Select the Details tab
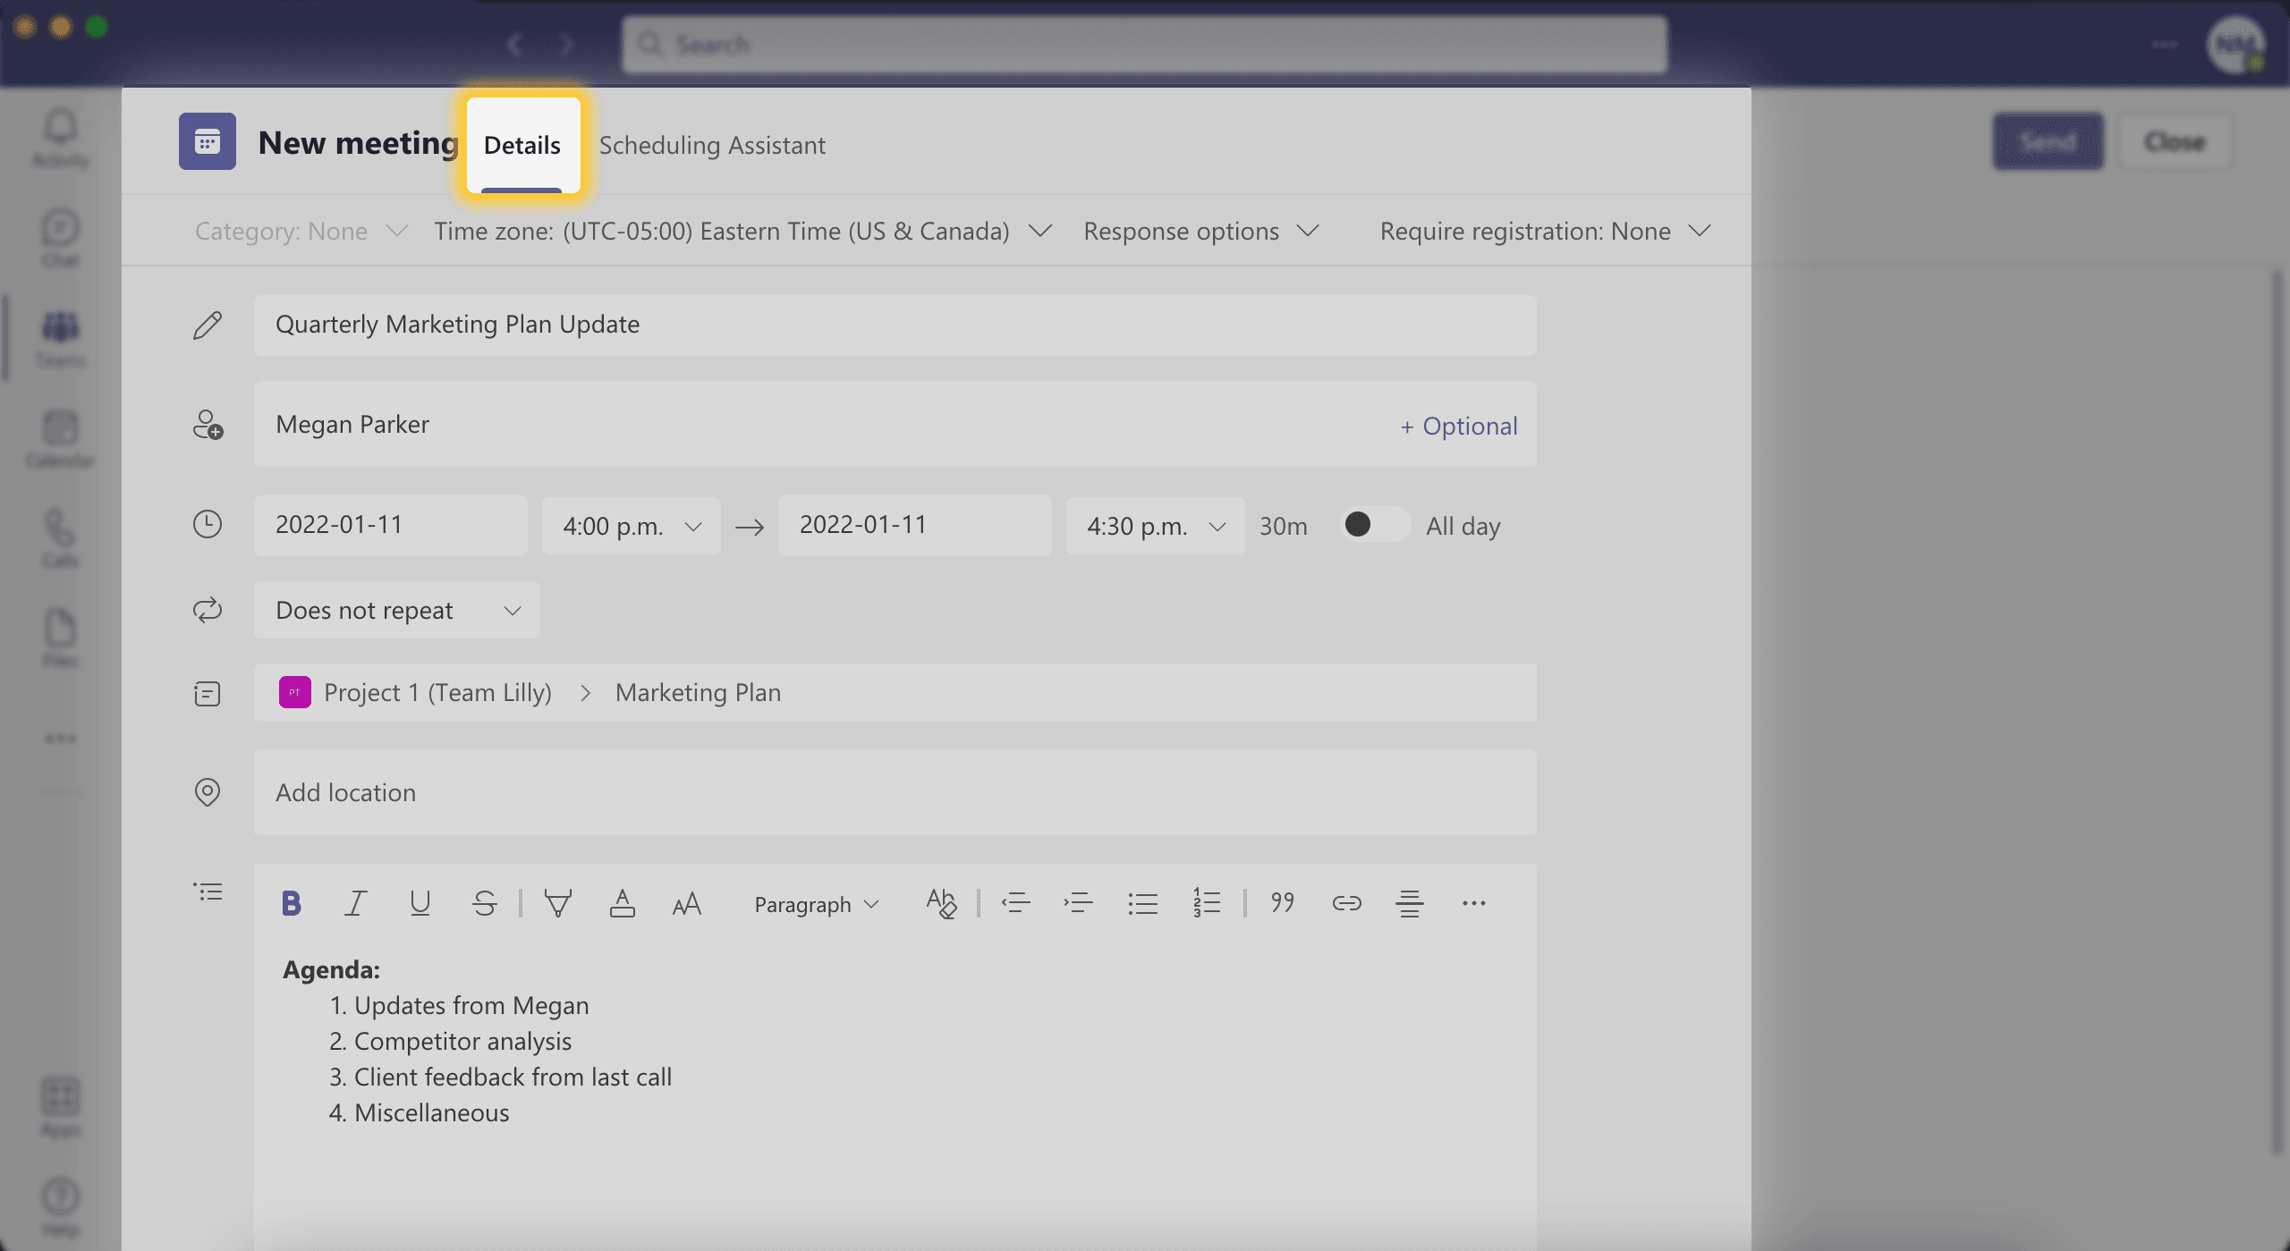 [x=521, y=143]
